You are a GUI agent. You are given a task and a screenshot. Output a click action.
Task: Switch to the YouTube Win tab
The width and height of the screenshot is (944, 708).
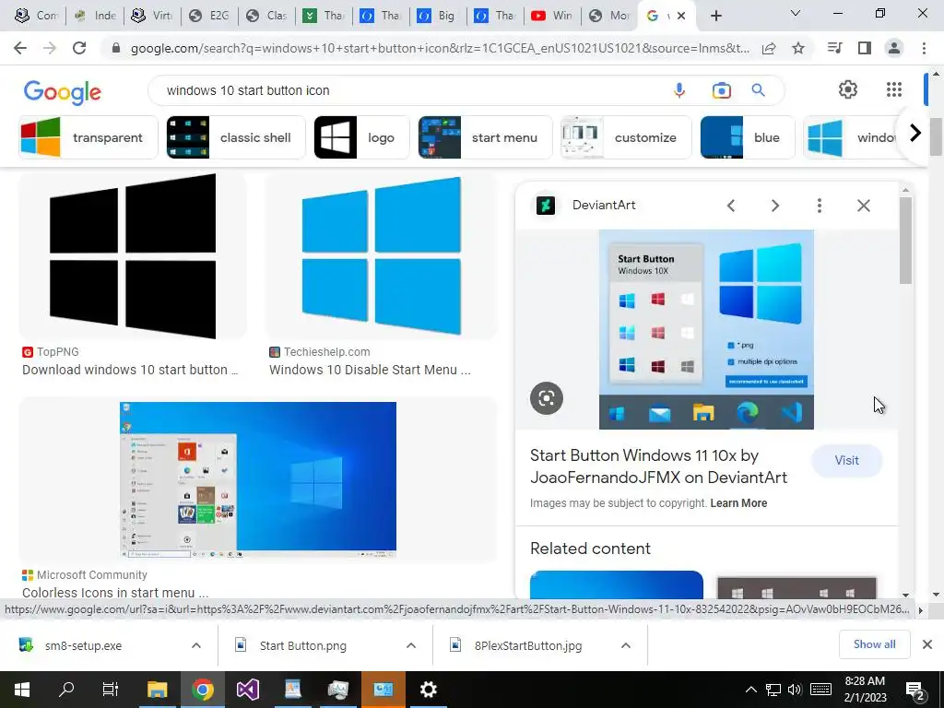coord(553,16)
